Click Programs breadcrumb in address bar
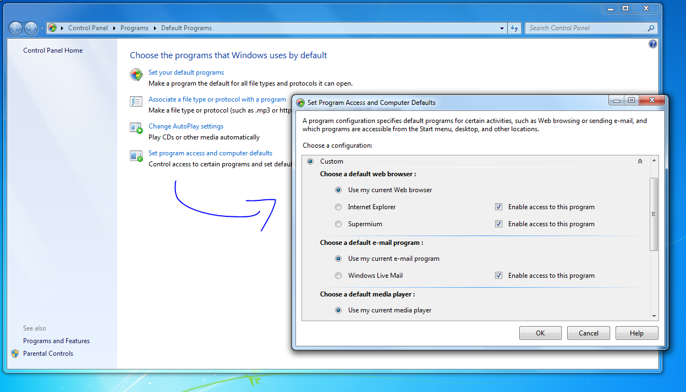 coord(135,28)
